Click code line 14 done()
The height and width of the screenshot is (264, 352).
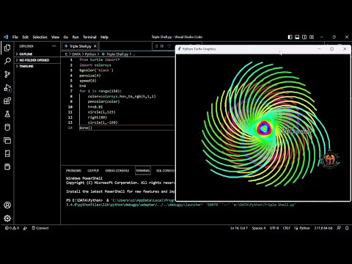86,128
